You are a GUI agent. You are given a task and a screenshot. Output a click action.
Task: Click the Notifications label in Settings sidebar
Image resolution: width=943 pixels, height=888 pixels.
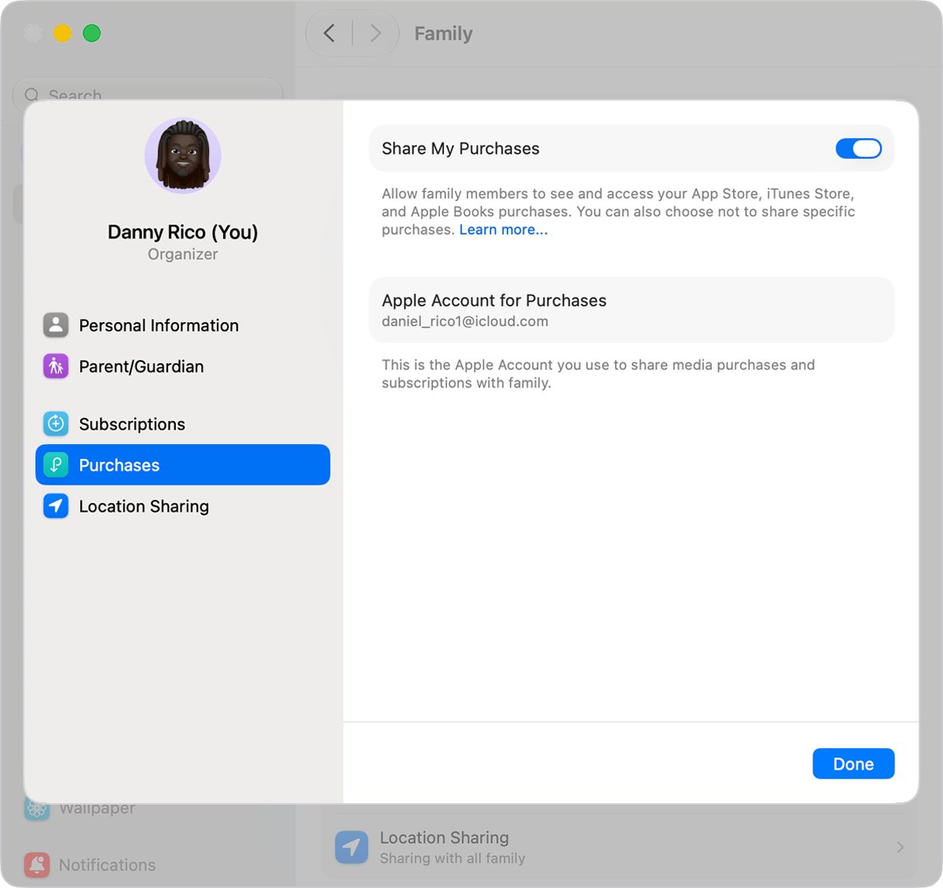108,865
